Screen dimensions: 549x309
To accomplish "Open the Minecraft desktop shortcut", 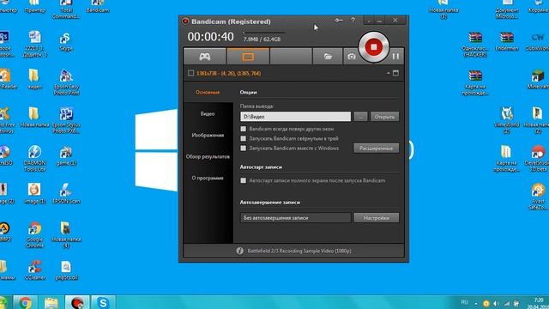I will point(538,79).
